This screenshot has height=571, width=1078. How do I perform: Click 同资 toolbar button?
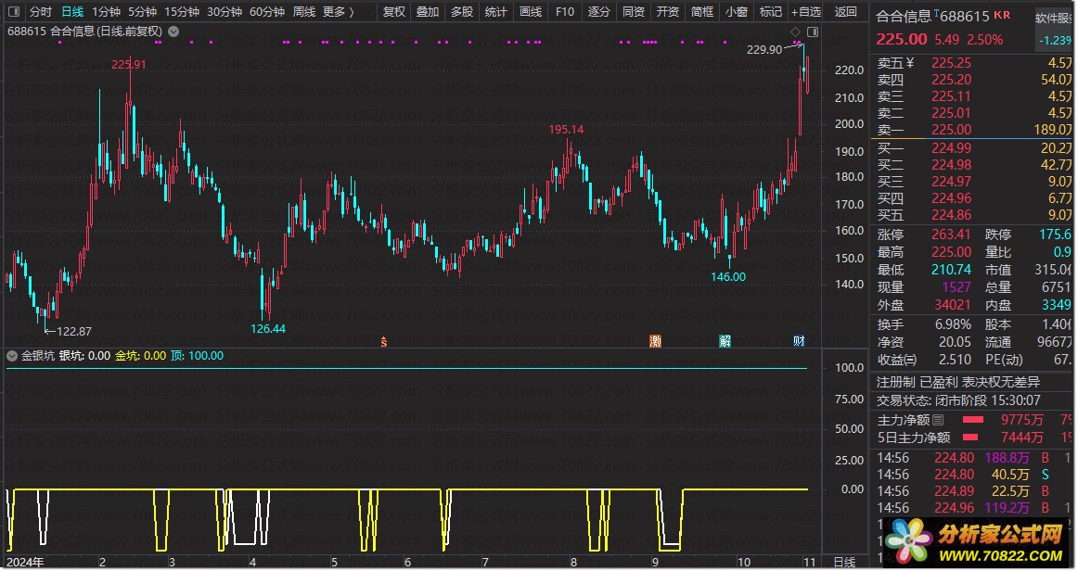[x=634, y=12]
